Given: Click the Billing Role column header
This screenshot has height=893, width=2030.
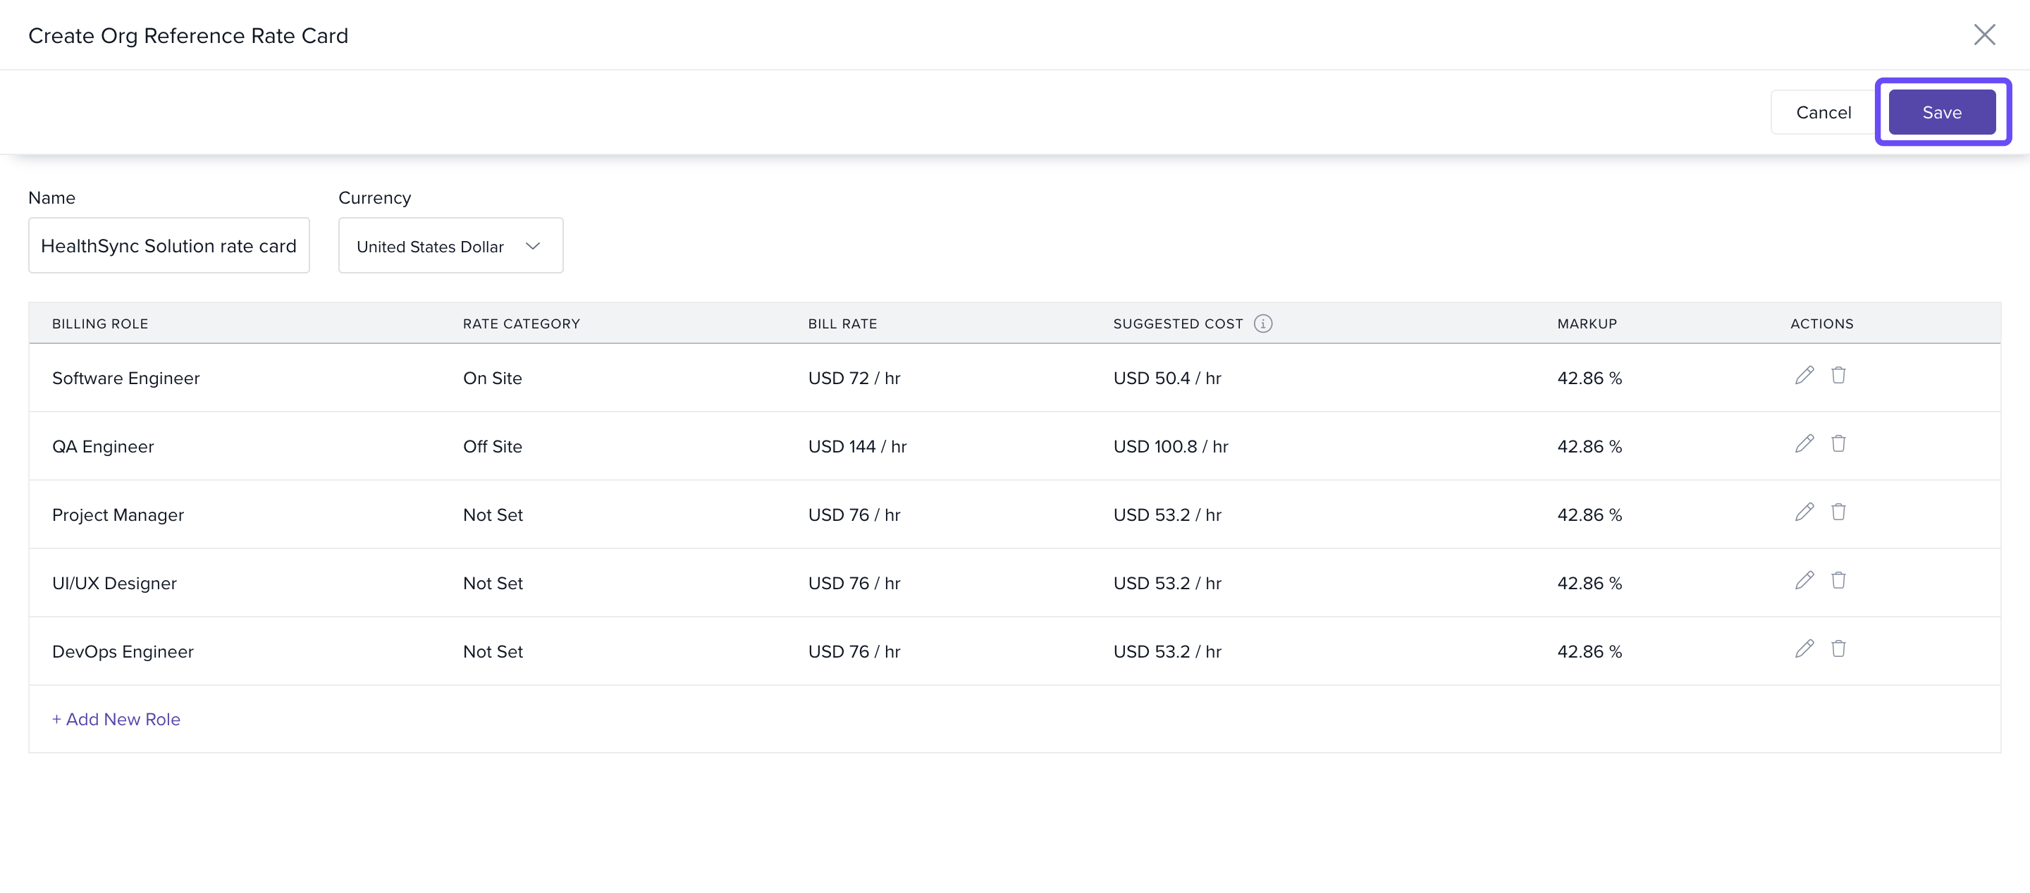Looking at the screenshot, I should click(x=100, y=324).
